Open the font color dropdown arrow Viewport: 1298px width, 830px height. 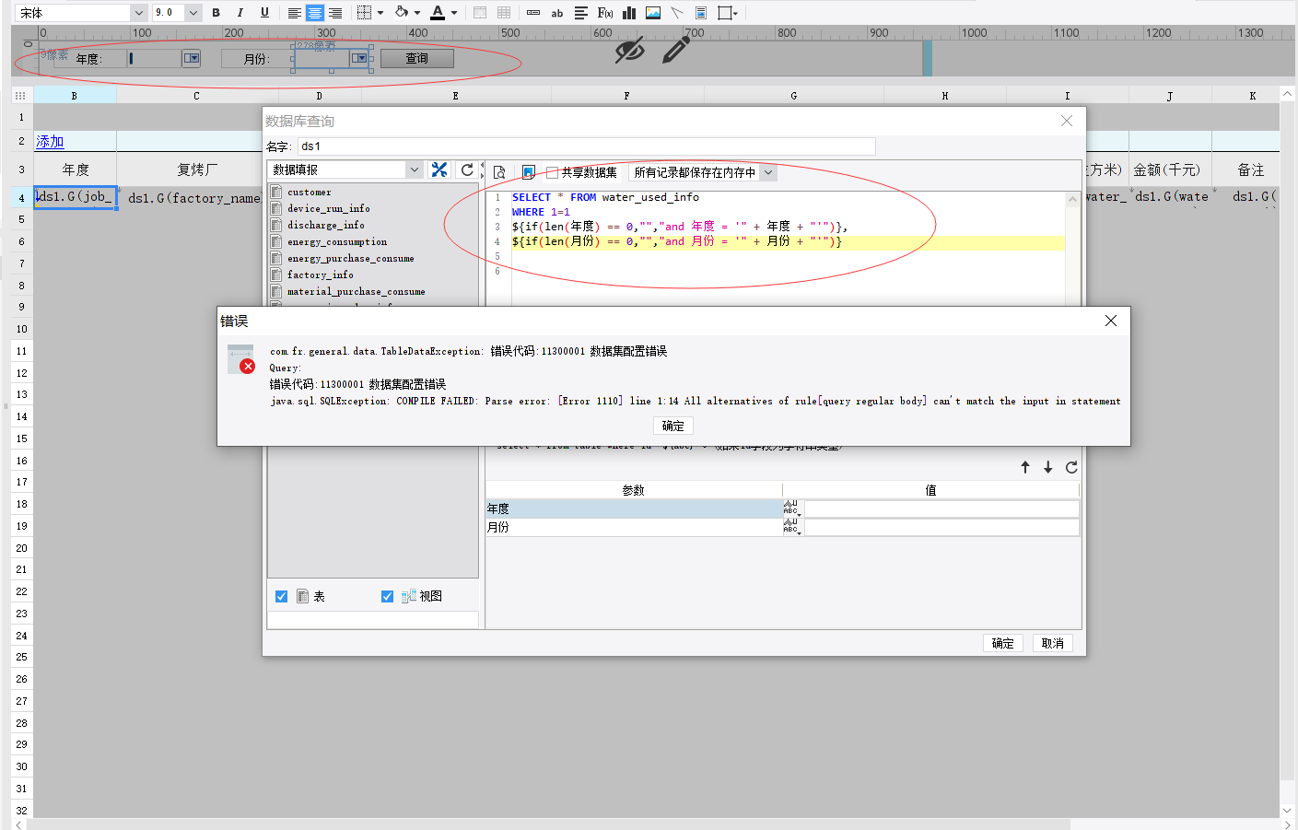[x=454, y=13]
